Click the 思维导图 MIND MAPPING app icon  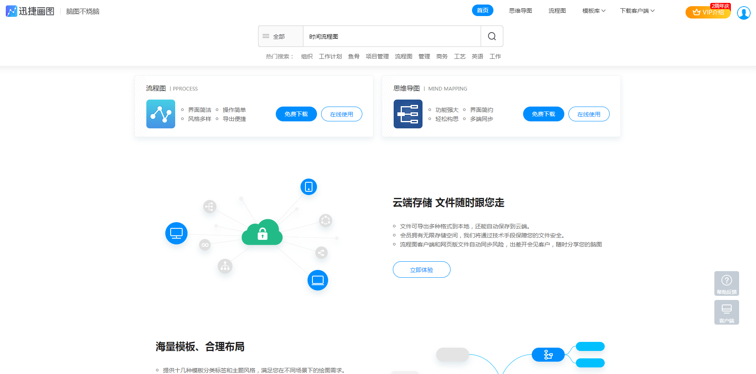click(408, 114)
